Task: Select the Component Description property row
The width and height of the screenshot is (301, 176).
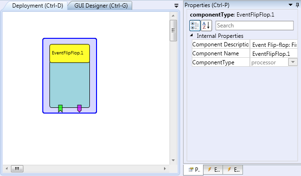Action: 244,44
